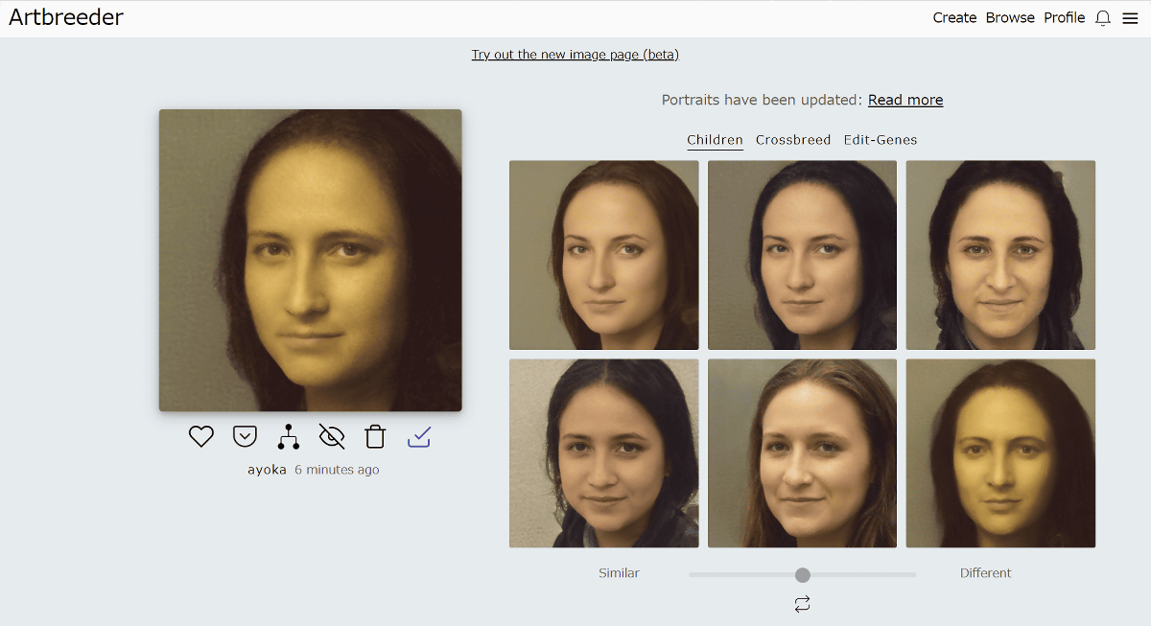Image resolution: width=1151 pixels, height=626 pixels.
Task: Select the bottom-left child portrait
Action: [x=604, y=453]
